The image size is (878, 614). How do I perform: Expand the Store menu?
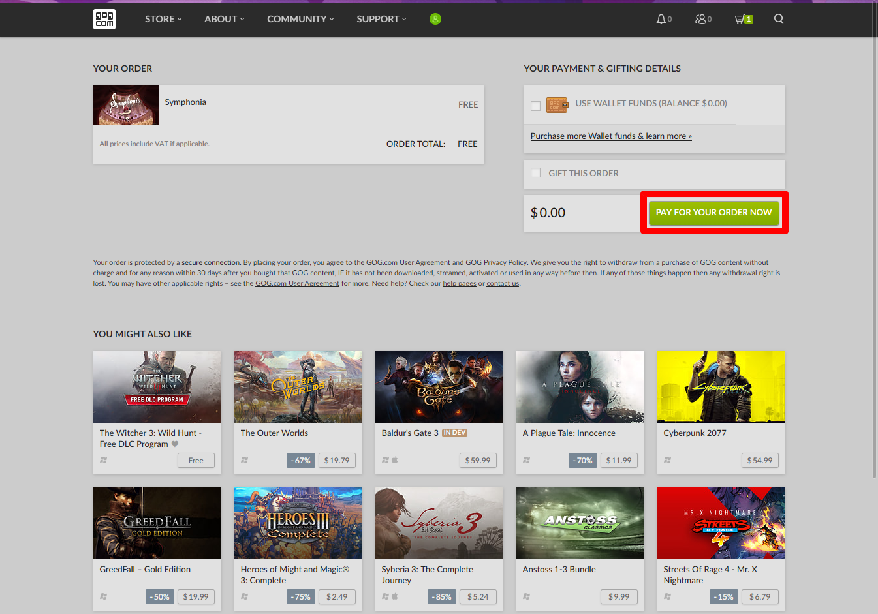click(x=163, y=19)
